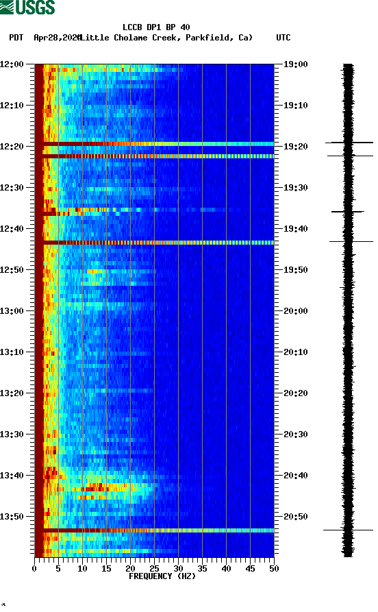378x612 pixels.
Task: Click the 45 Hz frequency axis label
Action: 250,569
